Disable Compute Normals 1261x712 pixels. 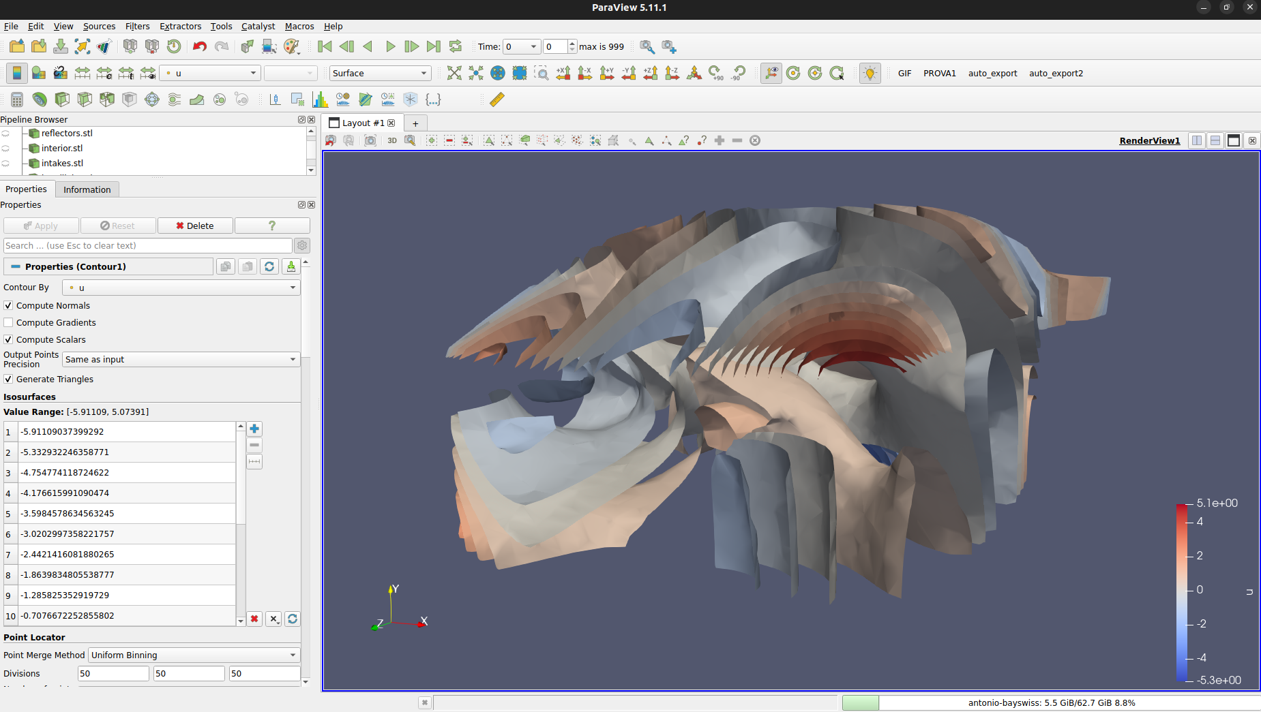point(8,305)
